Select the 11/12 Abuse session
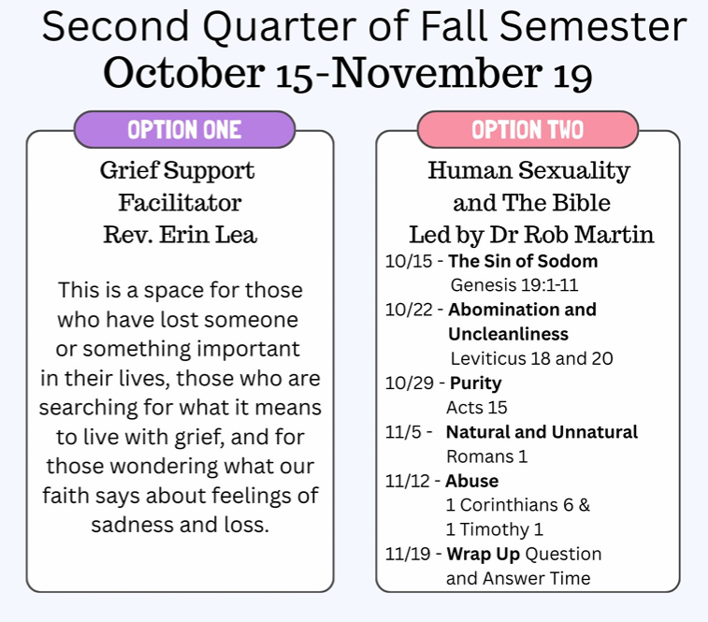708x622 pixels. click(x=471, y=481)
